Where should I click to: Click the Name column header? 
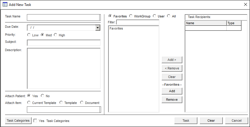click(x=206, y=23)
